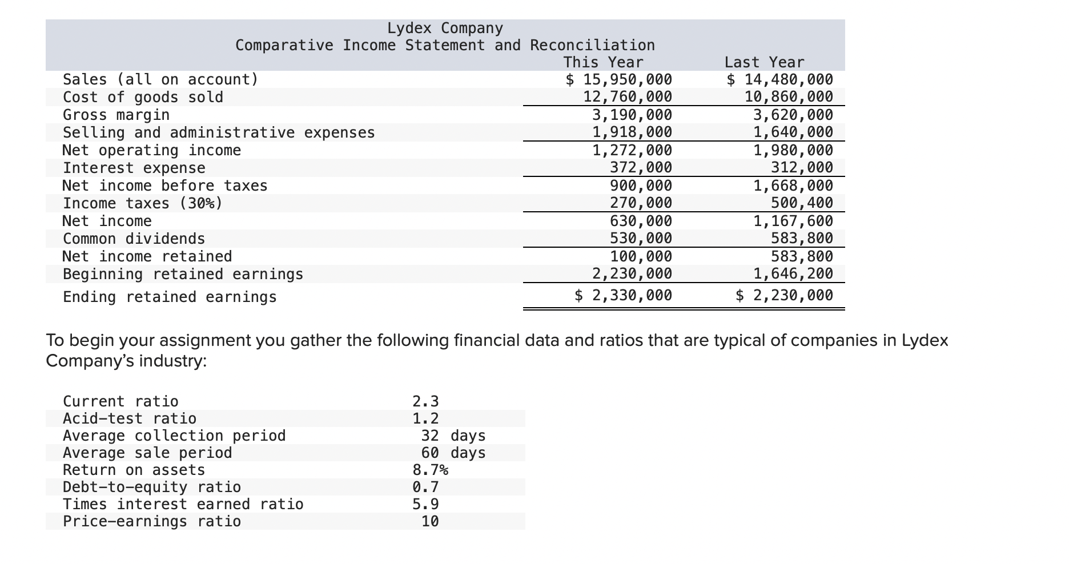Click this year's sales value $ 15,950,000

(x=618, y=79)
